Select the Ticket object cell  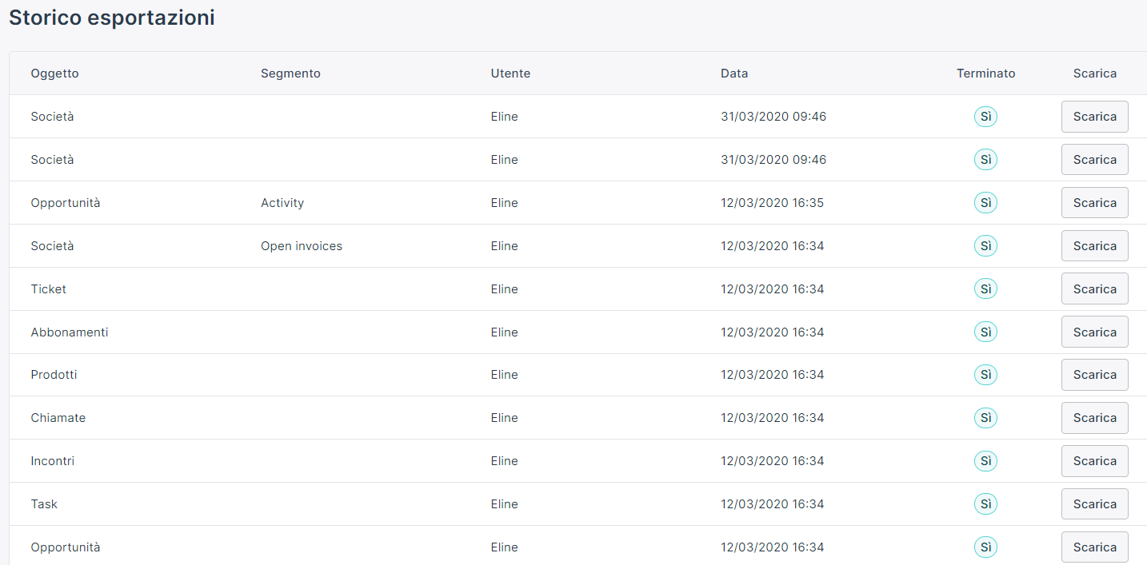[48, 288]
